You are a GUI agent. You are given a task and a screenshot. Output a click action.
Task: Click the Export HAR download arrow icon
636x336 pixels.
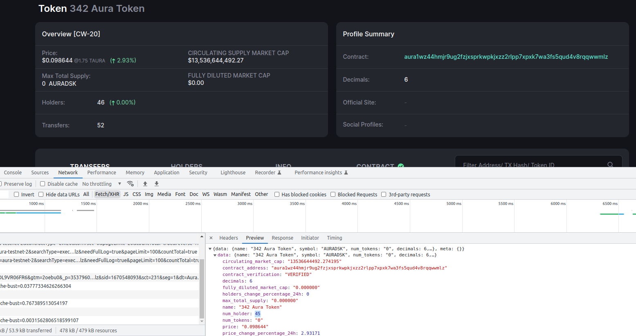(x=157, y=184)
